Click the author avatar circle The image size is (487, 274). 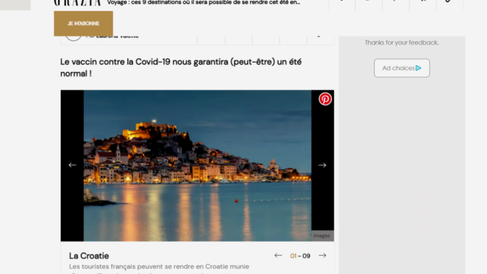[x=73, y=36]
